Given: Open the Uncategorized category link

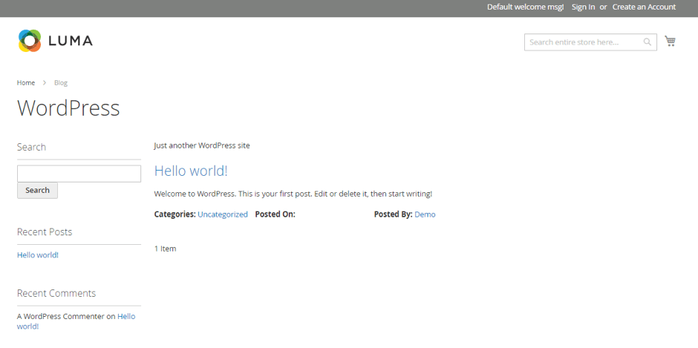Looking at the screenshot, I should pyautogui.click(x=223, y=214).
